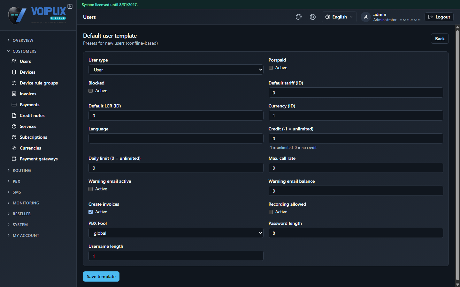
Task: Click the Save template button
Action: coord(101,276)
